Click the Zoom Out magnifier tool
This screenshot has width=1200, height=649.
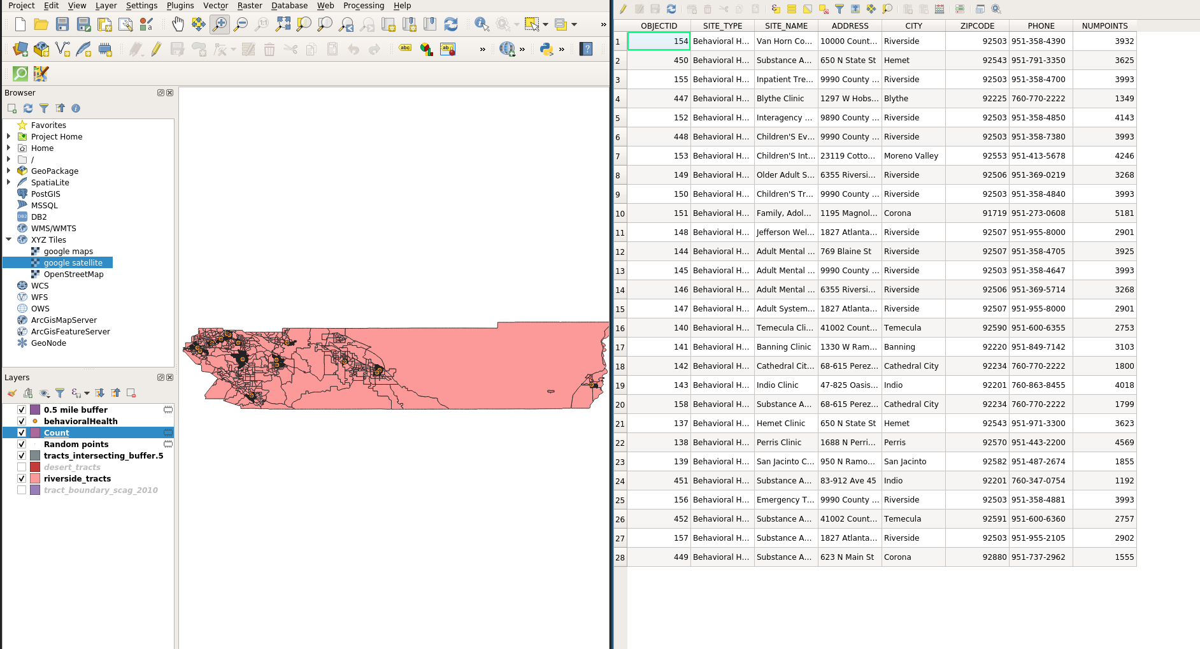coord(241,24)
